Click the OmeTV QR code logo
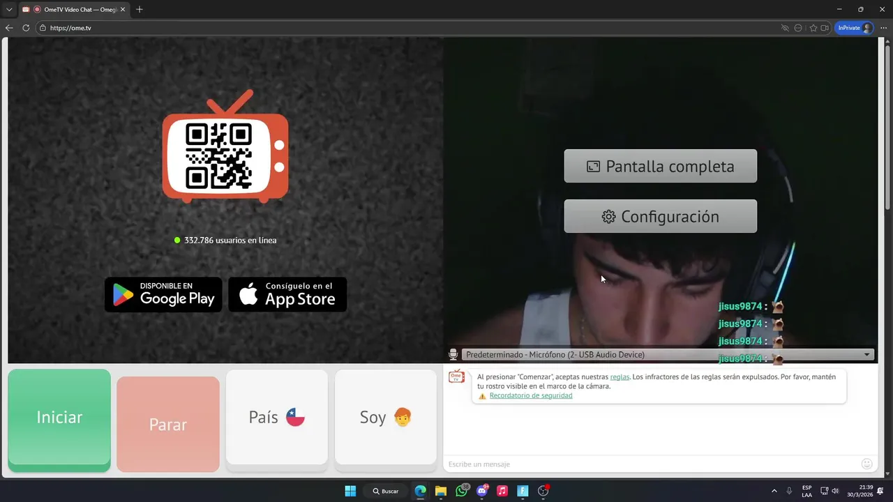893x502 pixels. tap(225, 146)
